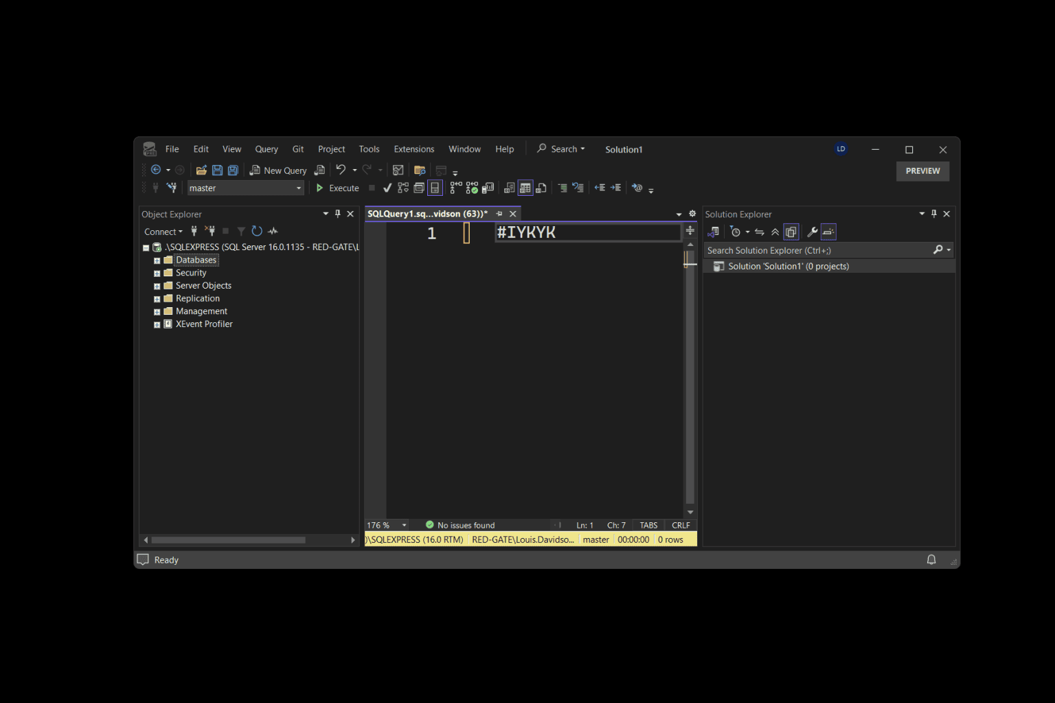Expand the Databases folder node
The height and width of the screenshot is (703, 1055).
[157, 260]
